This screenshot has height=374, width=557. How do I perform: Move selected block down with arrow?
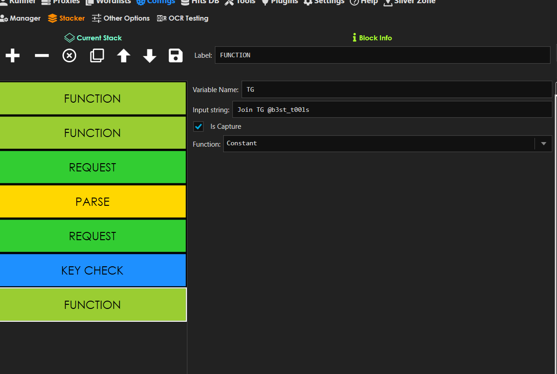[x=150, y=56]
